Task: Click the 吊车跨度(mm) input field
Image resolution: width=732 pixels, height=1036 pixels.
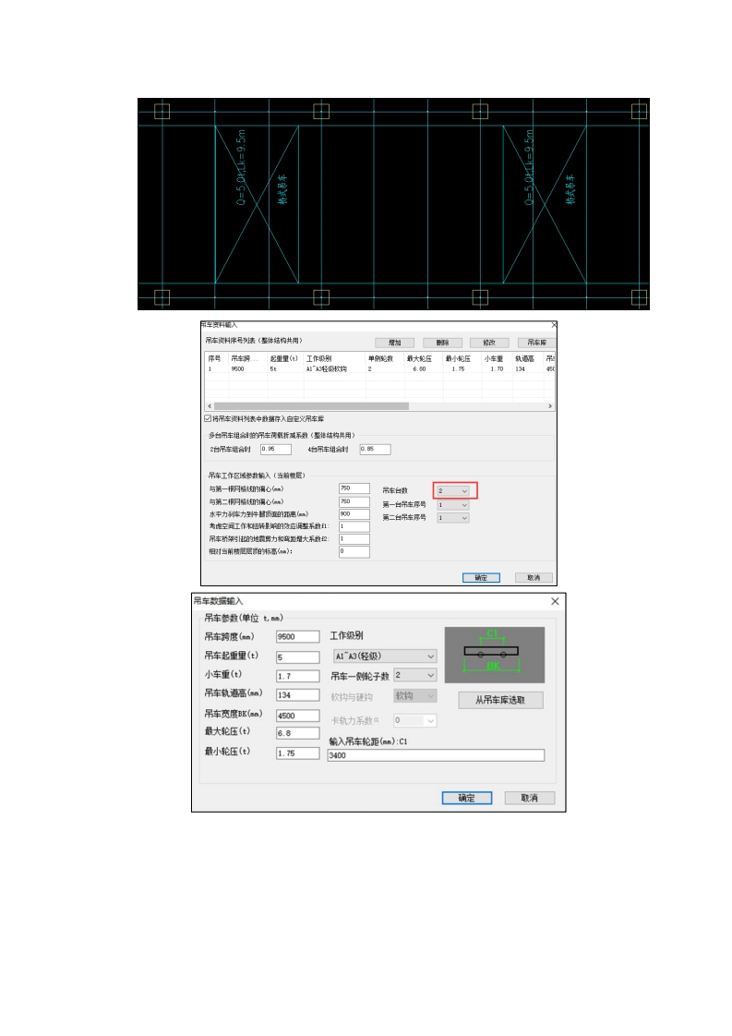Action: pyautogui.click(x=297, y=636)
